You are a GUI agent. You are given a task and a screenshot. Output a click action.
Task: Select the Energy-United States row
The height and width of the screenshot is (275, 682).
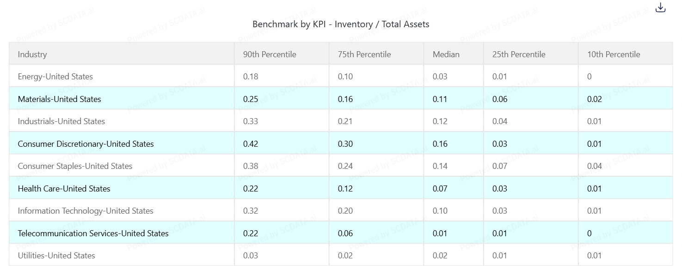(55, 77)
